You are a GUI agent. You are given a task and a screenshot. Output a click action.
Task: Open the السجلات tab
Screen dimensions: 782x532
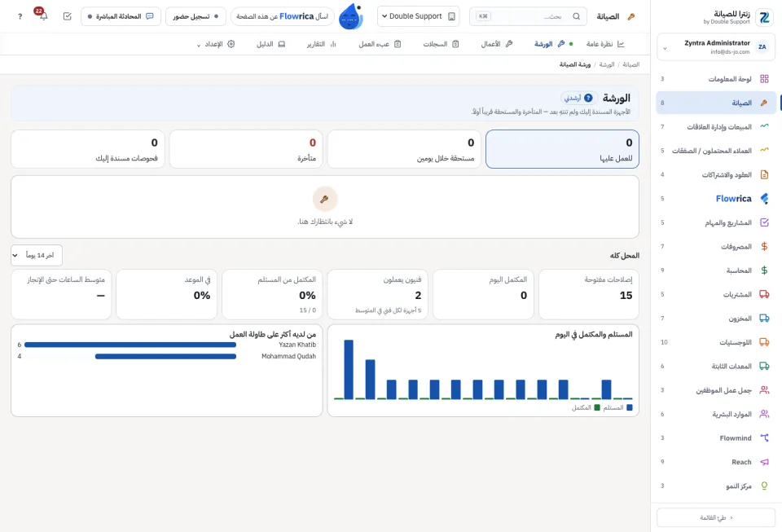[x=441, y=44]
